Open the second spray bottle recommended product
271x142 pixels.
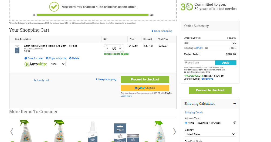coord(59,131)
